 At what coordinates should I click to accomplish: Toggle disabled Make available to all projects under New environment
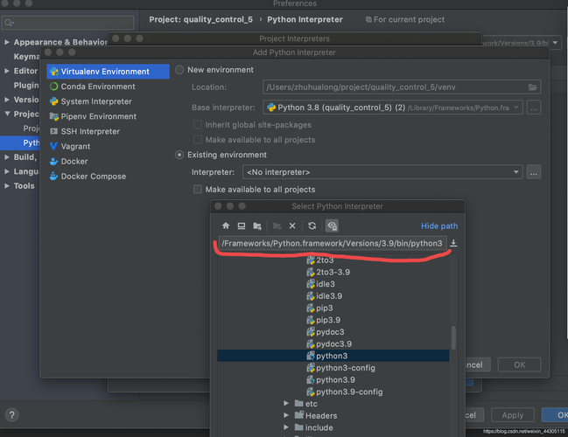click(198, 140)
